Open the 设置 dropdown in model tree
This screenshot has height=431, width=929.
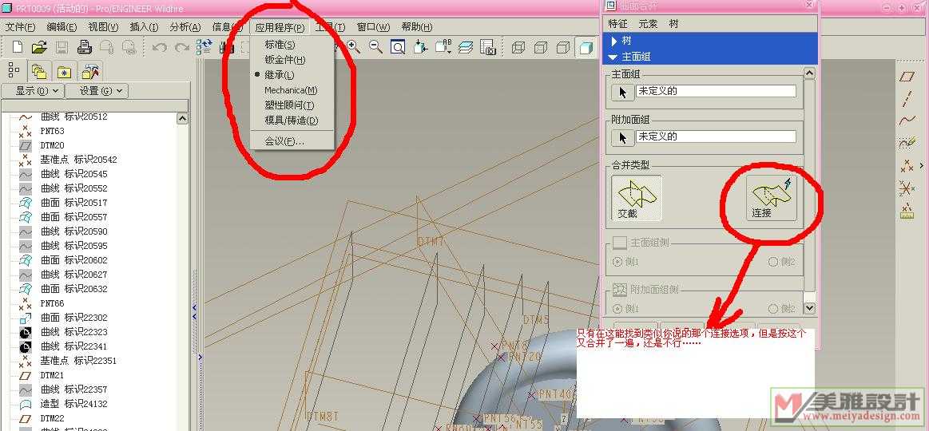coord(97,90)
